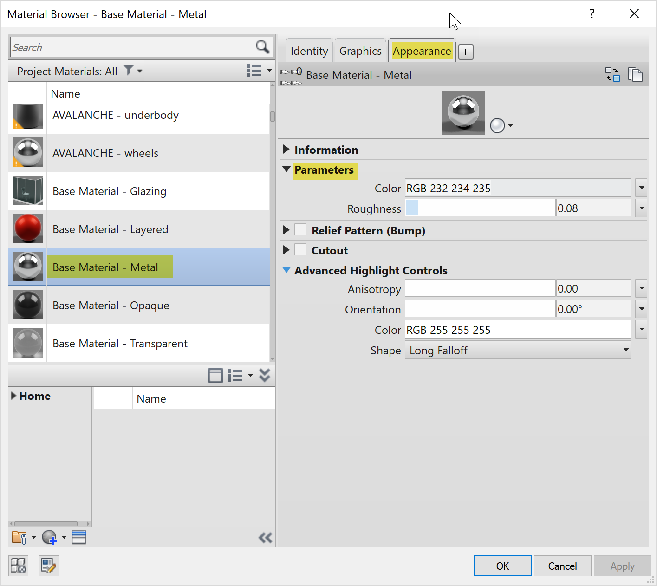This screenshot has height=586, width=657.
Task: Collapse the Advanced Highlight Controls section
Action: click(x=286, y=270)
